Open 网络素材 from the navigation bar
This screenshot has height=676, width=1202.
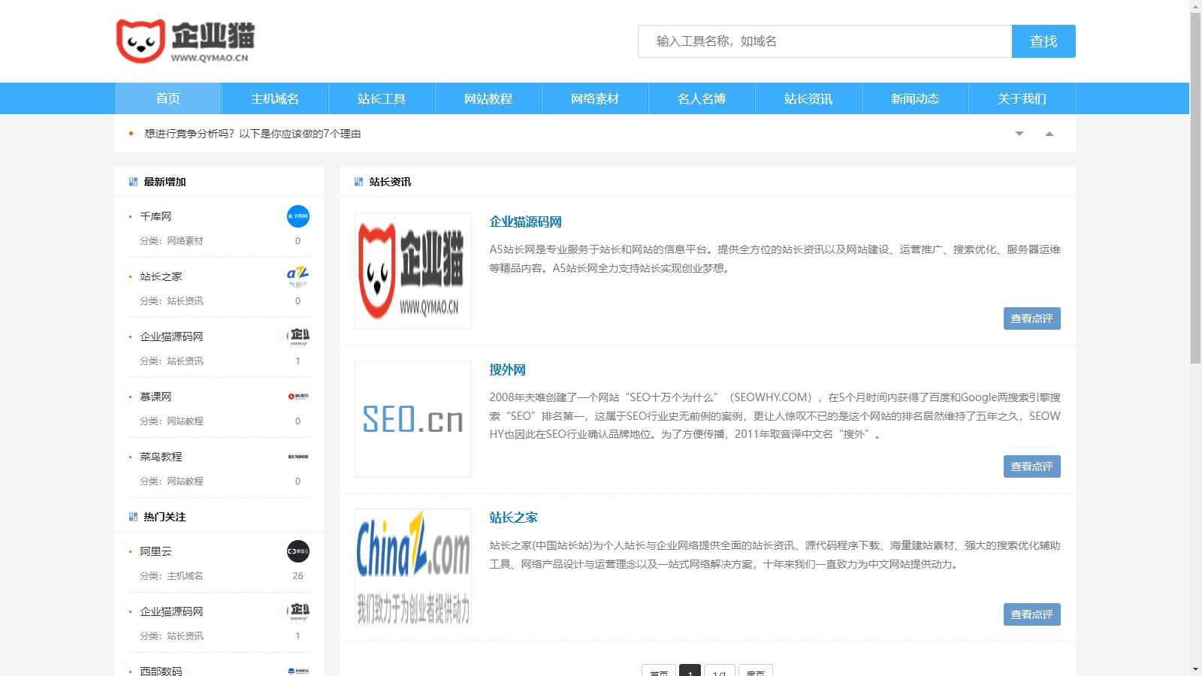click(595, 98)
